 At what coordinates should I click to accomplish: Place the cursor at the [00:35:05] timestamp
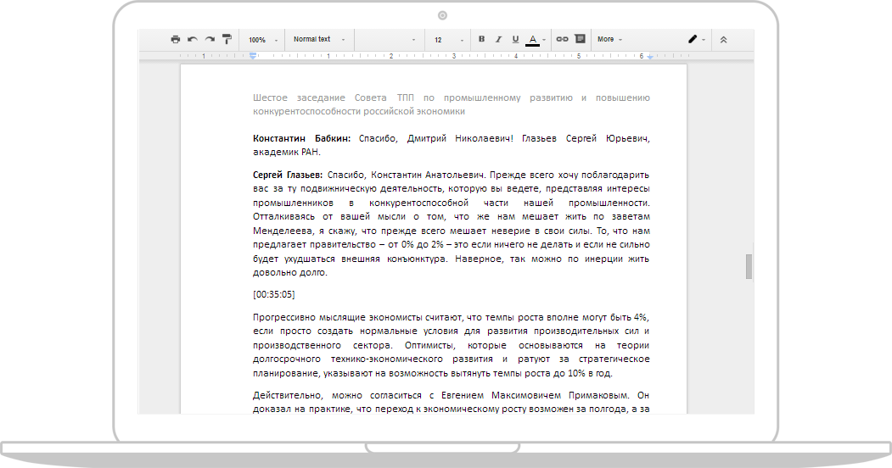coord(273,294)
